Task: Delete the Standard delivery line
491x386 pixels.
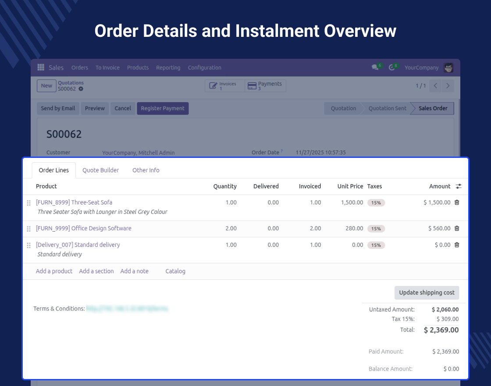Action: coord(457,245)
